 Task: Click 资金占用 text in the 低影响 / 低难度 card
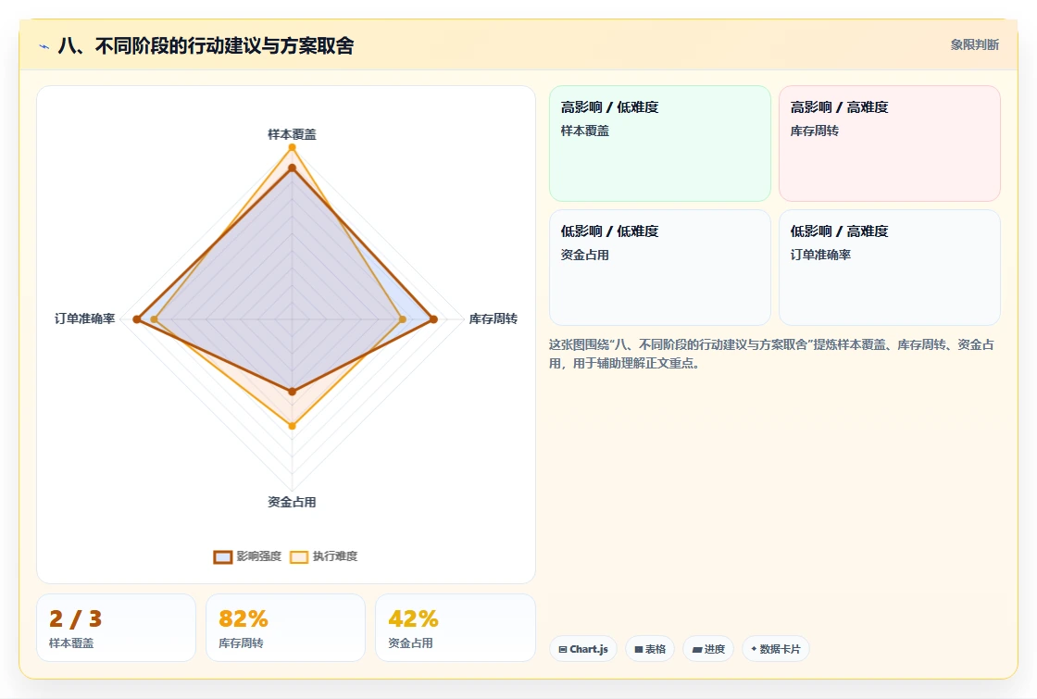coord(584,255)
